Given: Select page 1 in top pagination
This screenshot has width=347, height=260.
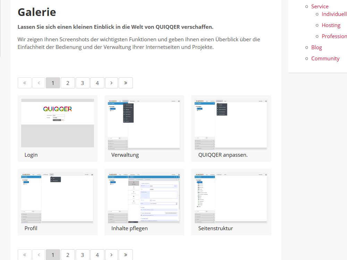Looking at the screenshot, I should tap(53, 83).
